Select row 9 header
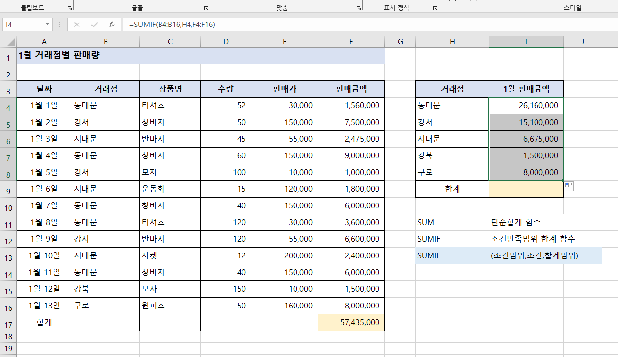Screen dimensions: 618x357 (x=8, y=189)
